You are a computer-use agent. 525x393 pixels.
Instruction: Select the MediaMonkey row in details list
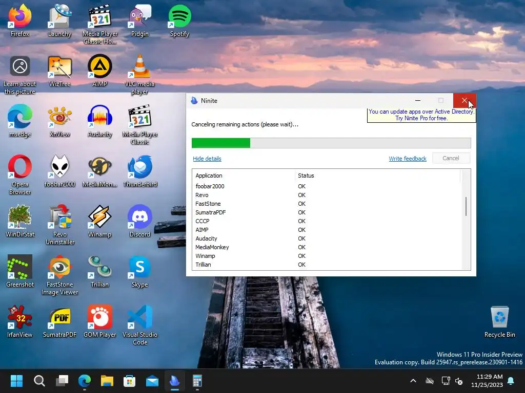coord(327,247)
